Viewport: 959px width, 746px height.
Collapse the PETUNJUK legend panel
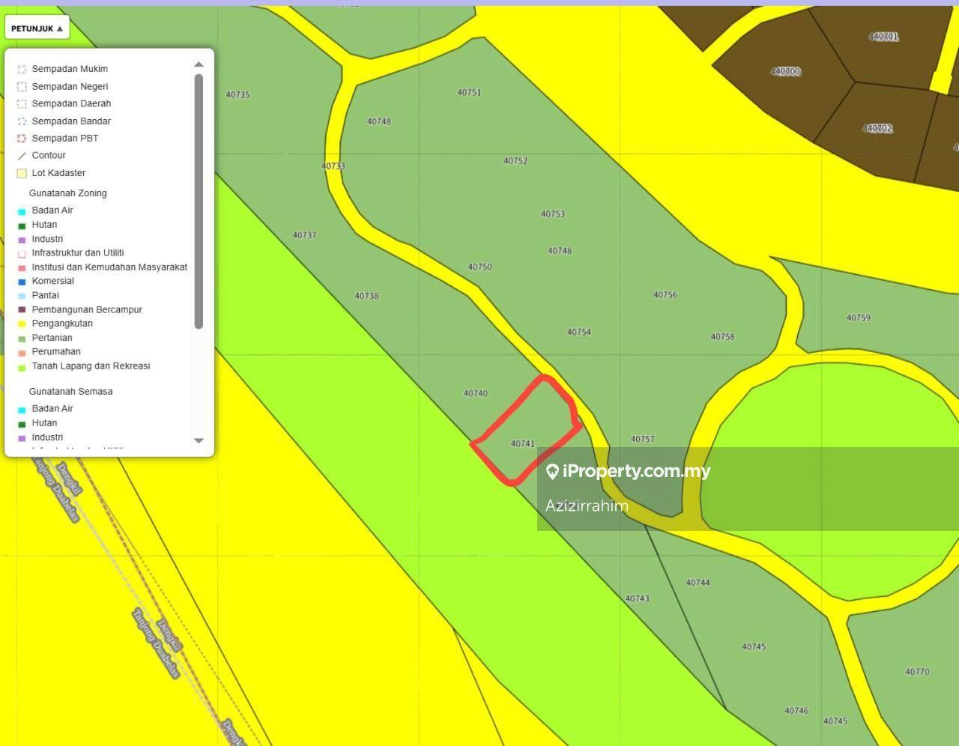point(37,28)
